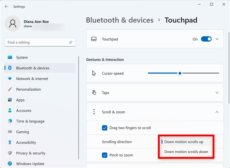Screen dimensions: 230x168
Task: Click the cursor arrow icon beside Cursor speed
Action: point(94,73)
